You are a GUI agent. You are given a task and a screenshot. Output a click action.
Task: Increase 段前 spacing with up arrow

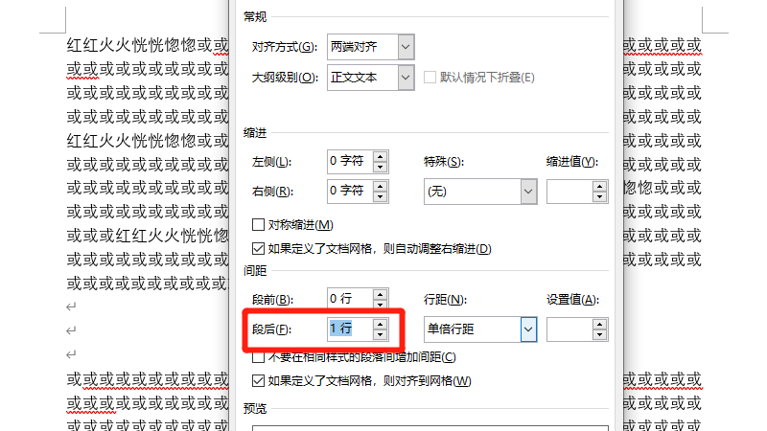pyautogui.click(x=381, y=294)
